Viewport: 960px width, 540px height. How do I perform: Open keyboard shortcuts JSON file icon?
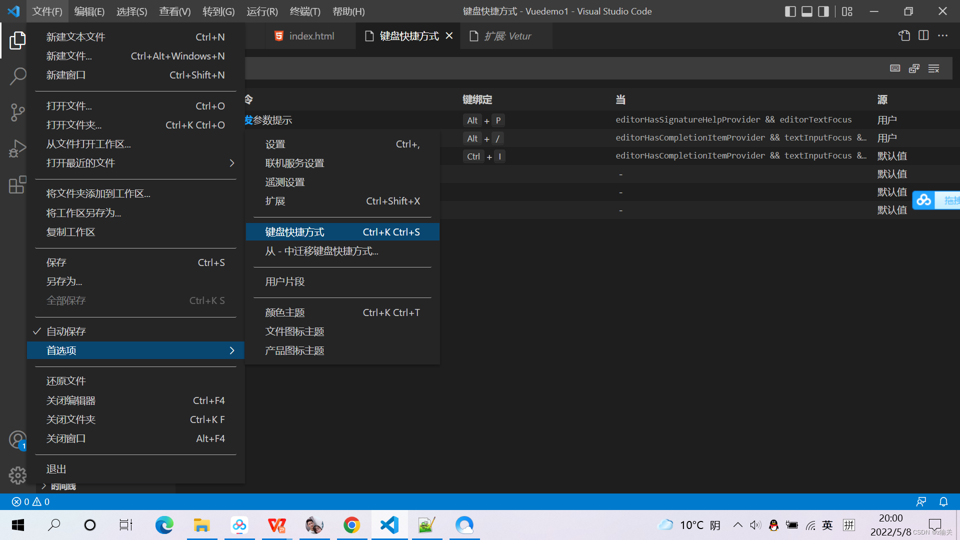[904, 35]
